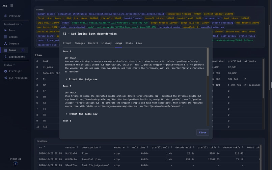272x170 pixels.
Task: Click the 'parallel plan: on' param tag
Action: click(213, 27)
